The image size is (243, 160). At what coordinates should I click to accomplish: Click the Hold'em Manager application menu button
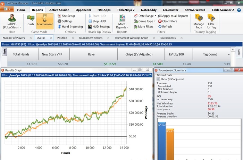click(7, 9)
